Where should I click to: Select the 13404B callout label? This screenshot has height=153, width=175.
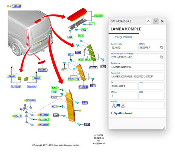[x=83, y=87]
